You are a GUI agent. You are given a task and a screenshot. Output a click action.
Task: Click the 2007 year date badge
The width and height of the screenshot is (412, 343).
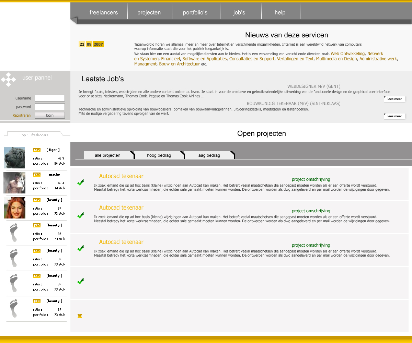[98, 44]
